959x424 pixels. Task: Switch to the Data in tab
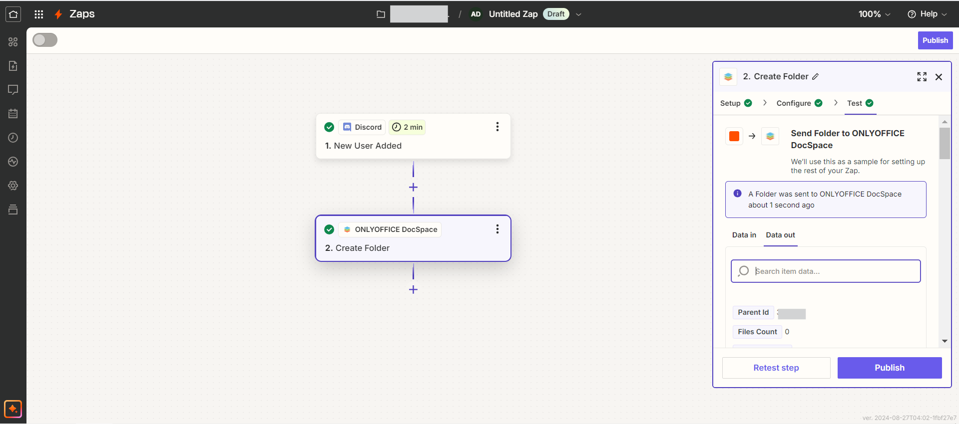click(x=744, y=235)
